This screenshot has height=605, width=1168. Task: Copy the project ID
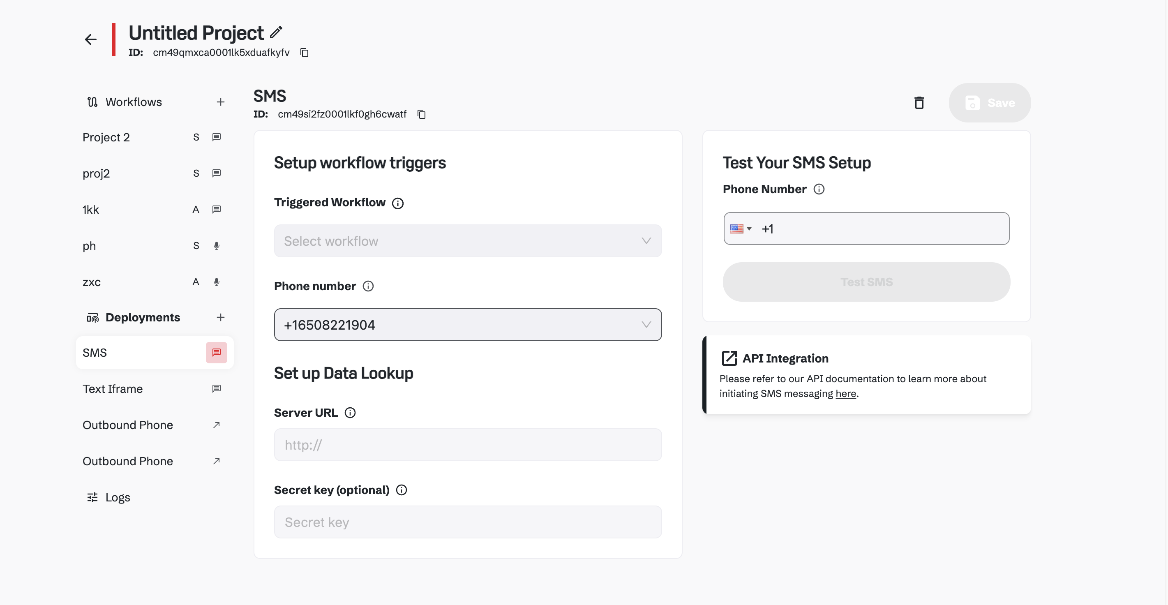tap(304, 53)
